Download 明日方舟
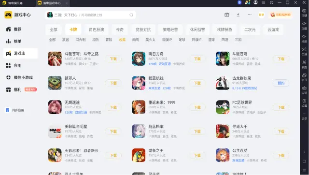Screen dimensions: 309x175 click(197, 59)
